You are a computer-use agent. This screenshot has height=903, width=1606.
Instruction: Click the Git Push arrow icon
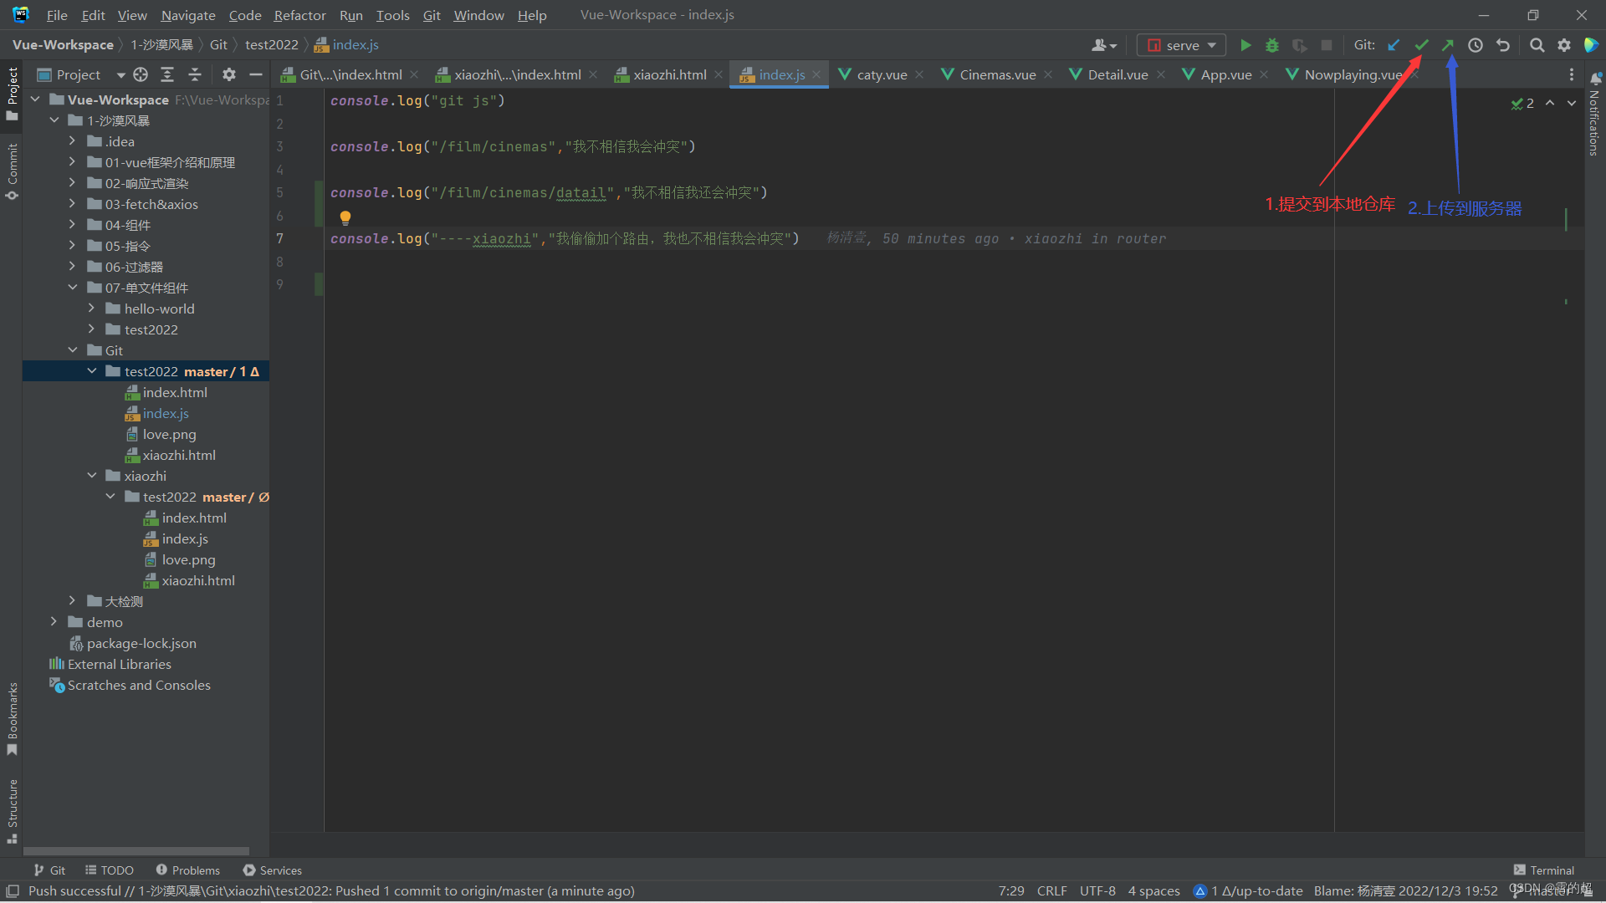point(1448,45)
